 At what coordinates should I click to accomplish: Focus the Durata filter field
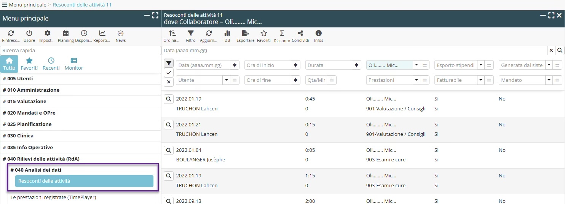coord(329,65)
